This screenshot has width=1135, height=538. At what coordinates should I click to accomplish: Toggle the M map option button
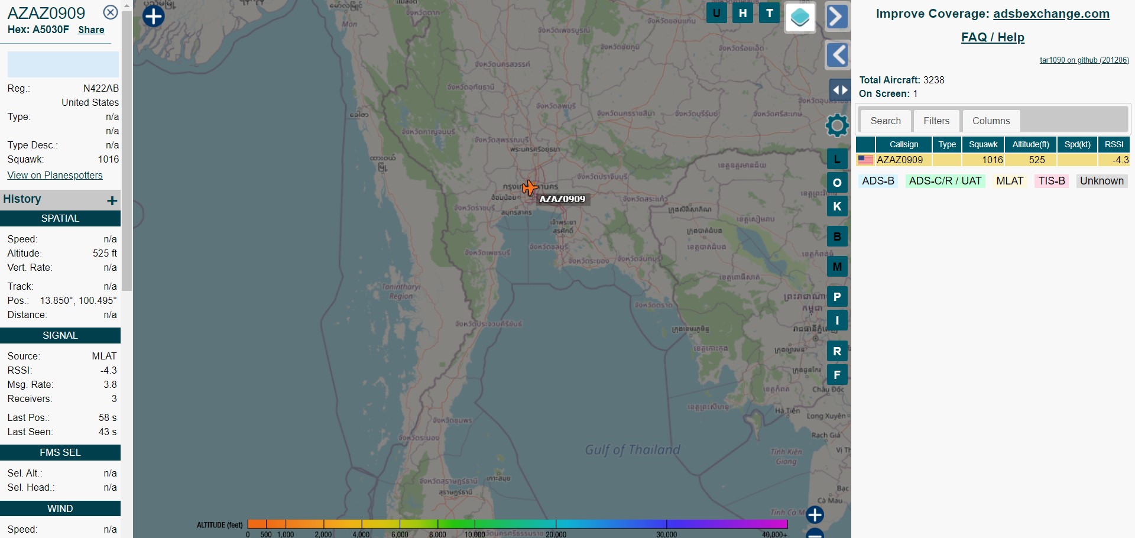pyautogui.click(x=837, y=267)
